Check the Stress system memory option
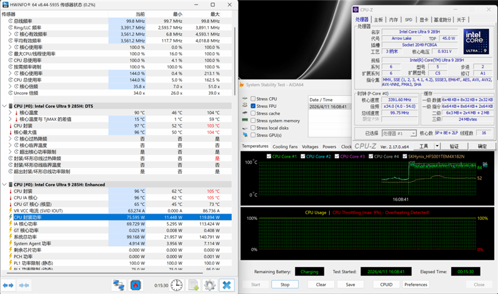 [253, 120]
